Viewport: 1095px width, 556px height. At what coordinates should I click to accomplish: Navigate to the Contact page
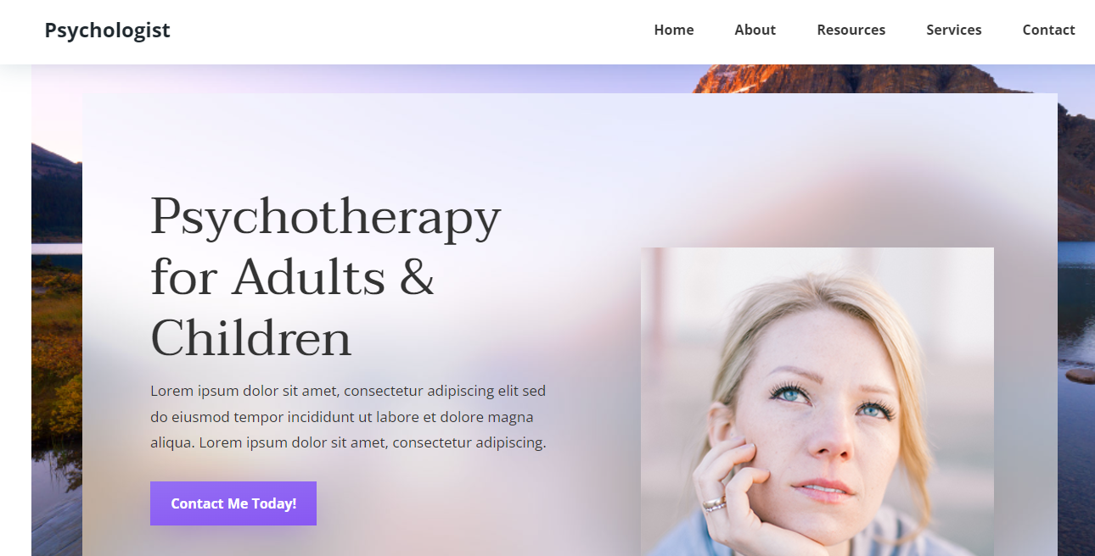[x=1049, y=30]
